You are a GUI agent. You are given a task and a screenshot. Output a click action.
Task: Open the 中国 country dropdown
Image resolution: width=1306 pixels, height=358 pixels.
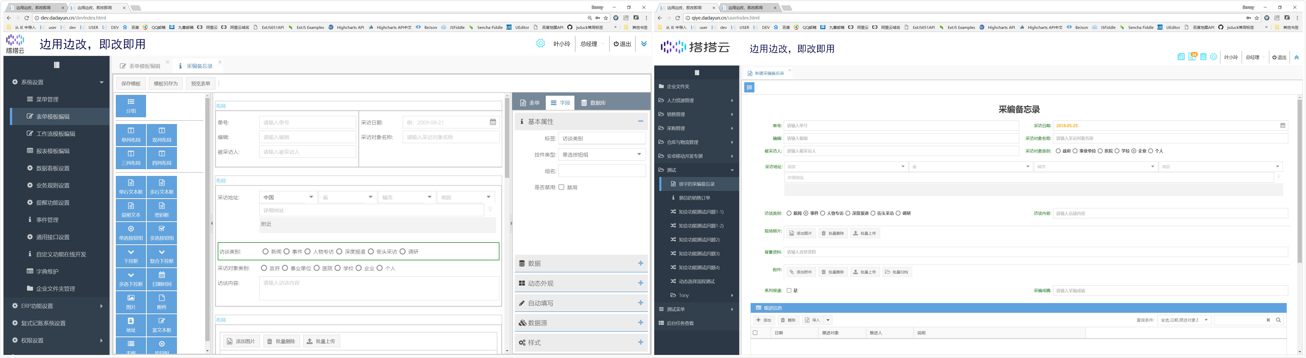tap(288, 197)
